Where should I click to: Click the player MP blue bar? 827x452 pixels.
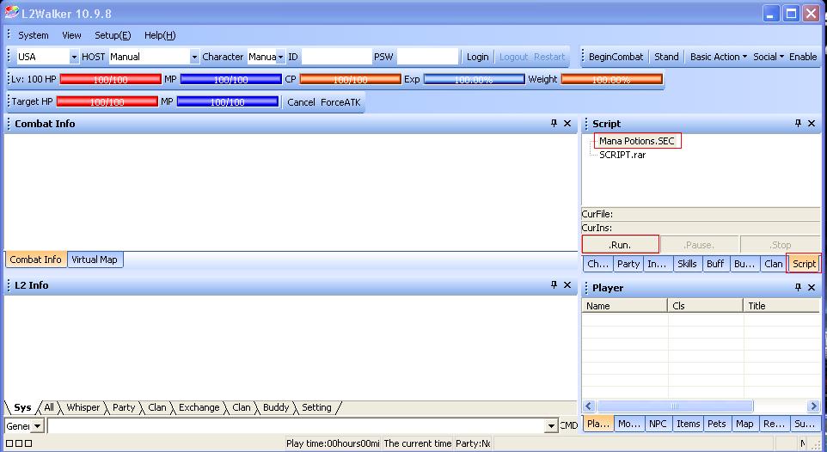coord(230,80)
